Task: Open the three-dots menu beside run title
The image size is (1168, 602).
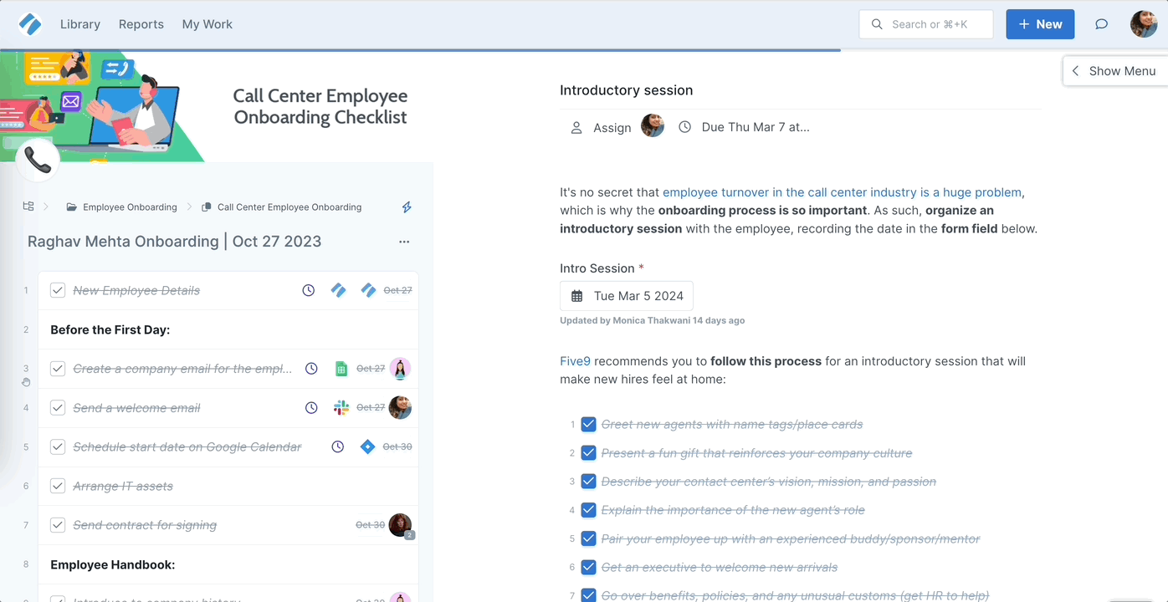Action: (x=404, y=242)
